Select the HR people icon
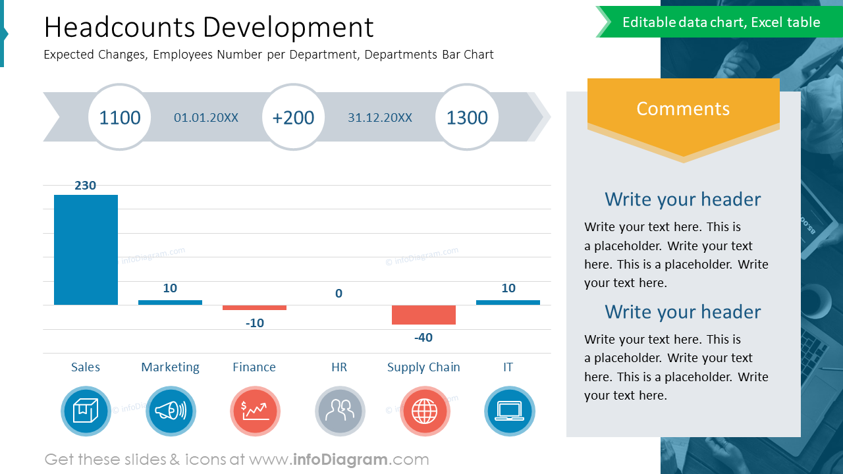Screen dimensions: 843x474 [x=340, y=411]
